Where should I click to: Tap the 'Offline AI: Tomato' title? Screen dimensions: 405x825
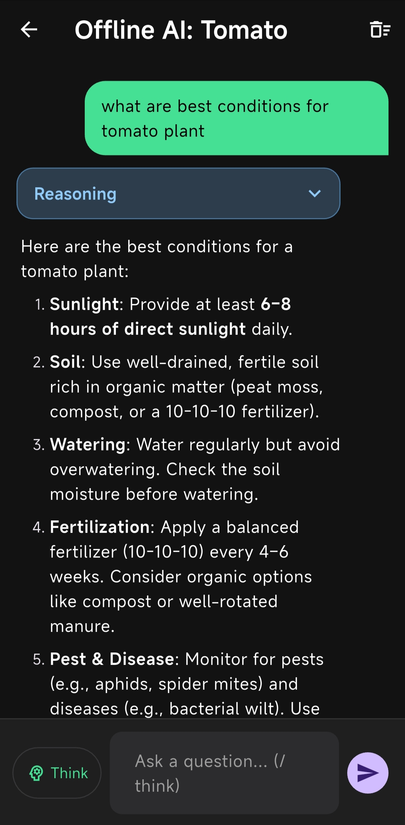pos(181,30)
